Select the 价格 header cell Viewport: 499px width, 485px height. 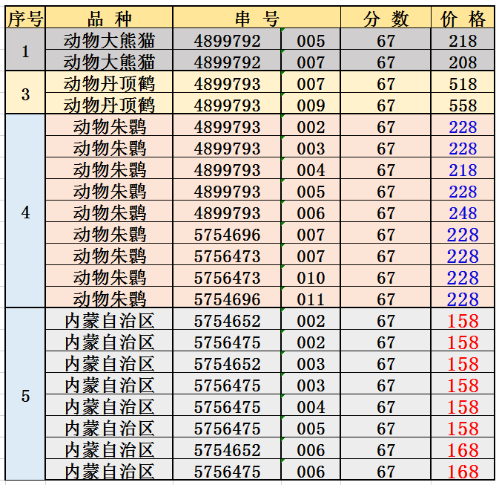click(x=463, y=19)
